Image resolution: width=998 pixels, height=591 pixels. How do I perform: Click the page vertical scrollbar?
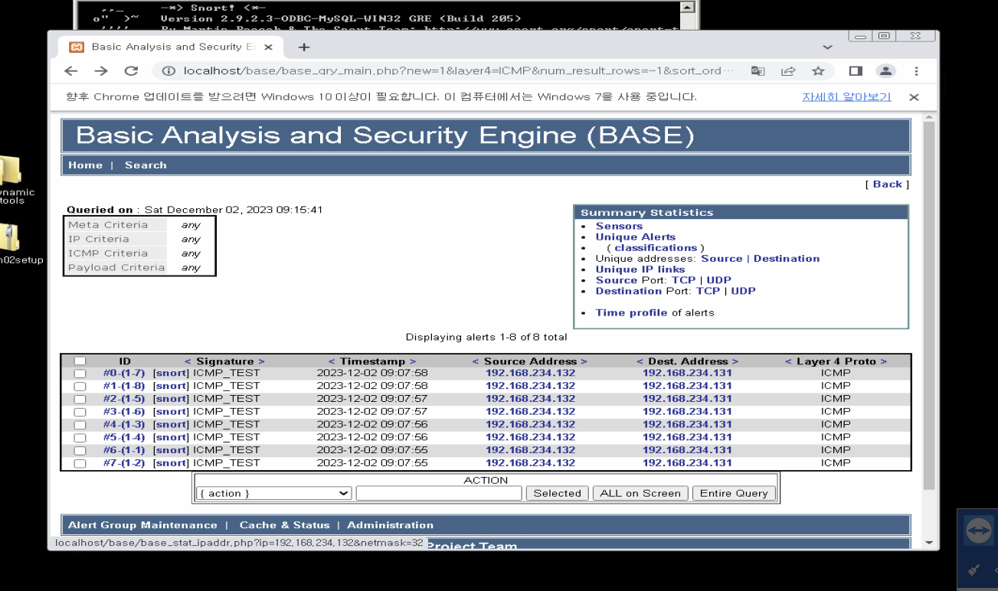tap(930, 306)
